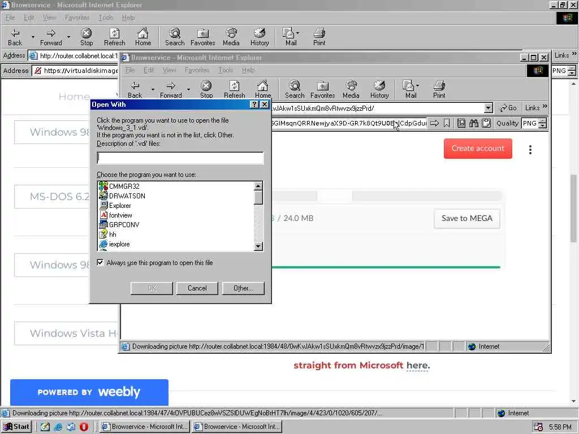Click the description of .vdi files field
The width and height of the screenshot is (579, 434).
tap(180, 158)
